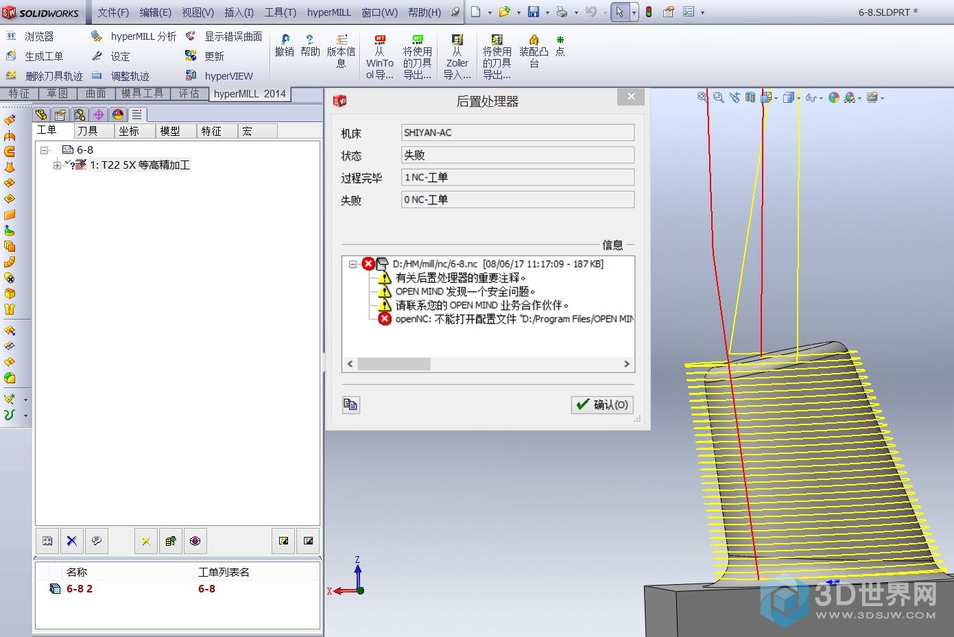Click the Save floppy disk icon
The height and width of the screenshot is (637, 954).
(534, 12)
